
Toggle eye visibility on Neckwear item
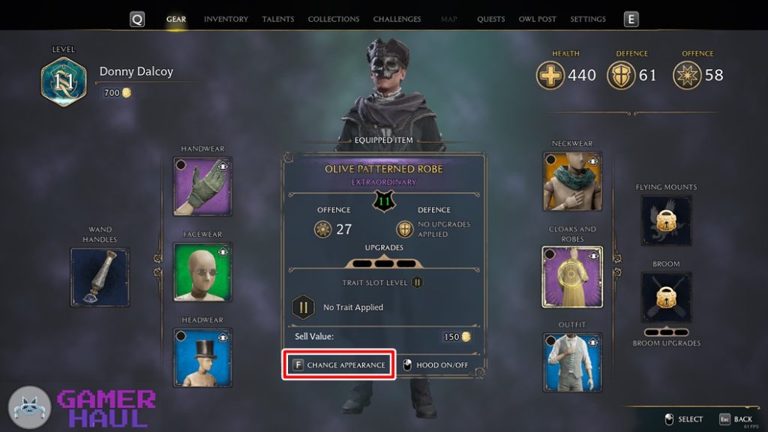pos(592,161)
